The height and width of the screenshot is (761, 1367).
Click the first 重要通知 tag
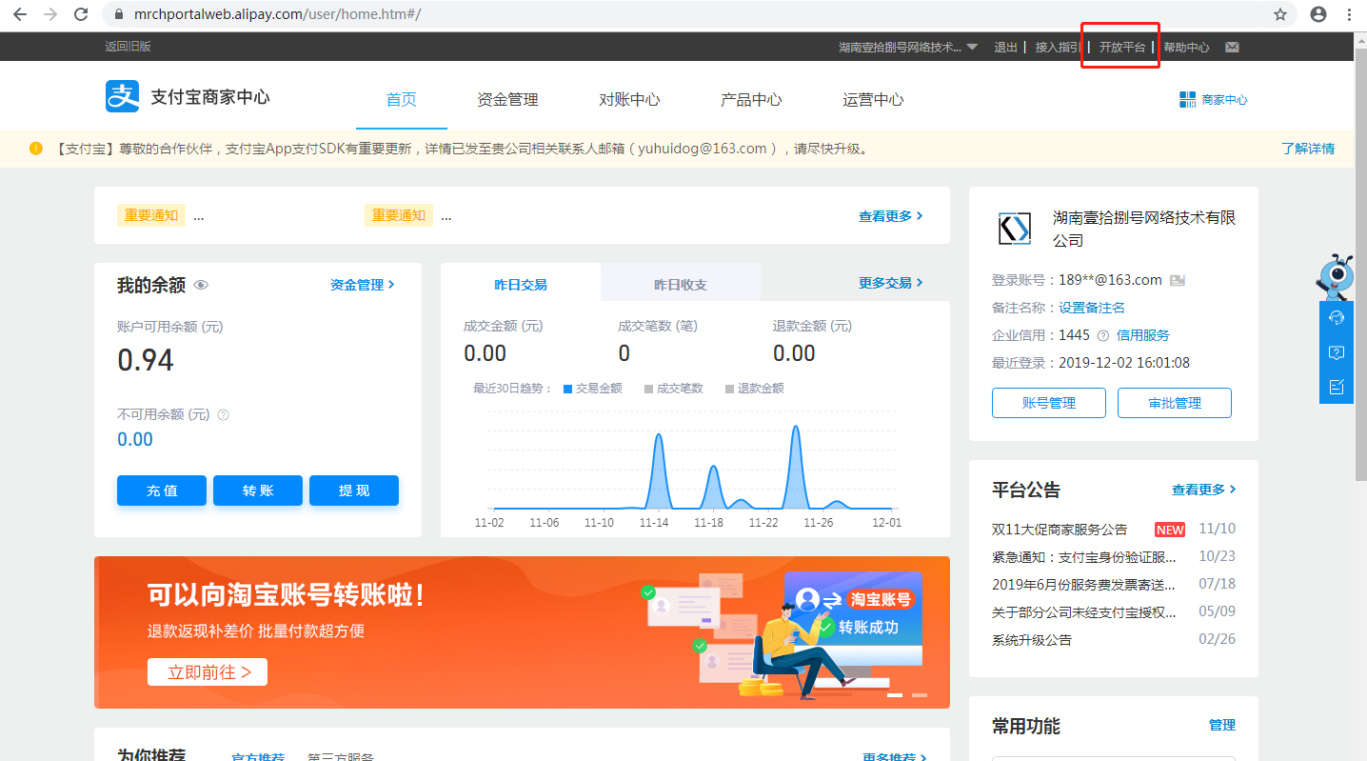click(151, 215)
